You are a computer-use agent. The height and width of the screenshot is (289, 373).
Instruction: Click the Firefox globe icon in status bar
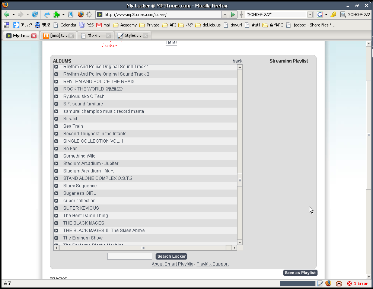coord(329,283)
